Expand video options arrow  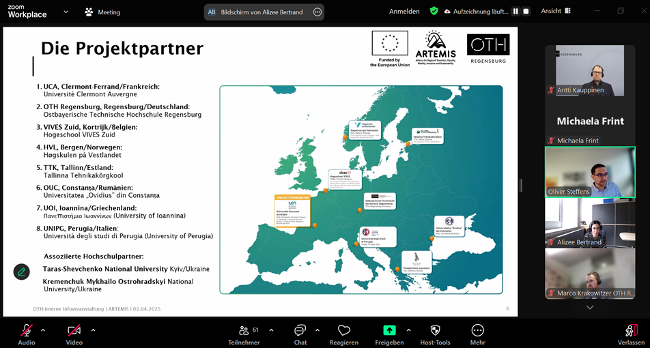click(94, 330)
